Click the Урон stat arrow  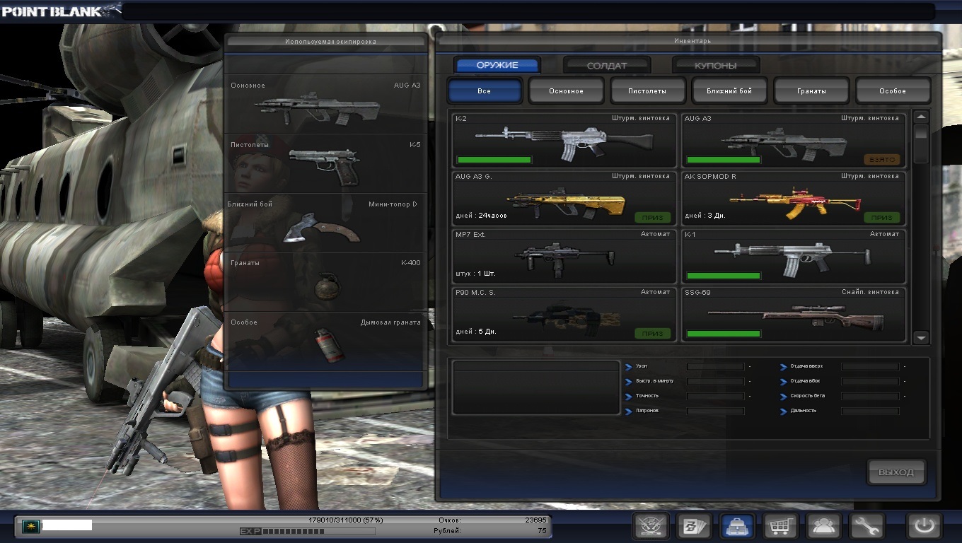pyautogui.click(x=629, y=366)
